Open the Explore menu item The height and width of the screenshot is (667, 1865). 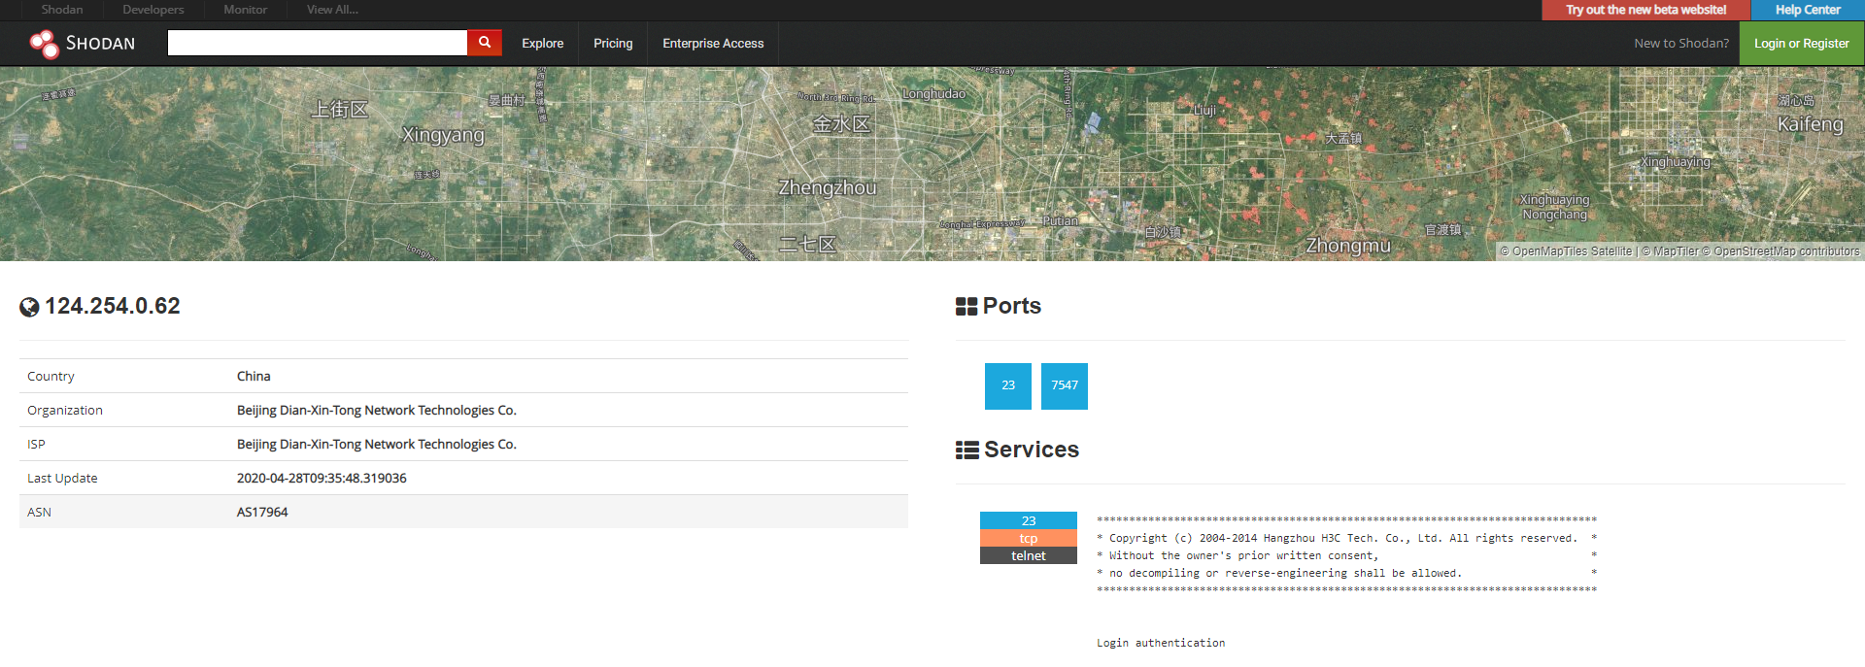click(x=542, y=44)
